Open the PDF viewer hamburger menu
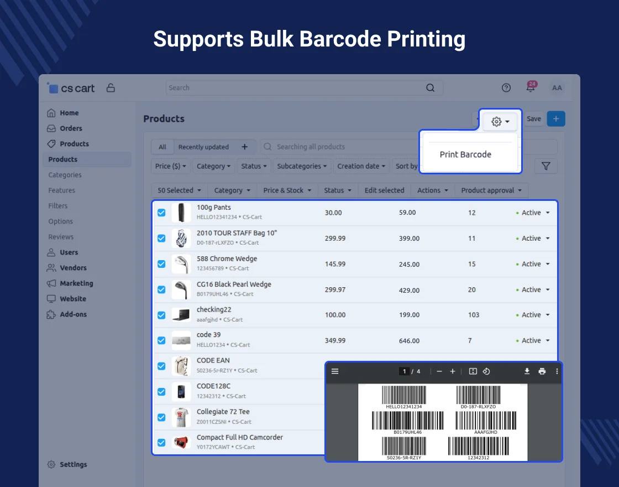This screenshot has height=487, width=619. pyautogui.click(x=335, y=371)
